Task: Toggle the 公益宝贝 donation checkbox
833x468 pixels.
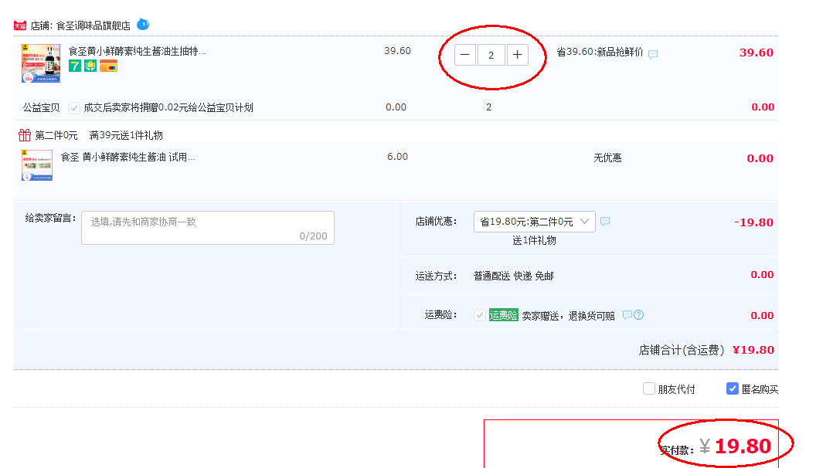Action: [74, 108]
